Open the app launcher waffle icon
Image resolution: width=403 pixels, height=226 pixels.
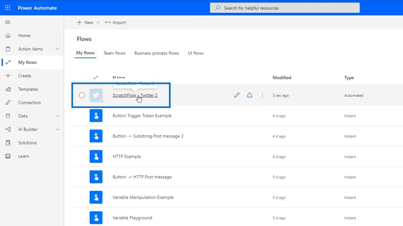(8, 8)
